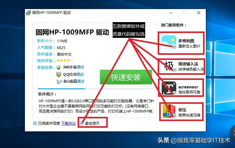Viewport: 235px width, 148px height.
Task: Click the QQ检测 shield icon
Action: tap(59, 74)
